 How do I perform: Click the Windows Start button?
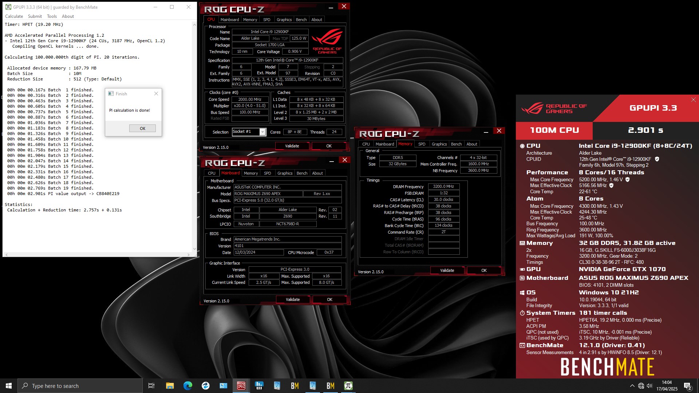coord(9,386)
